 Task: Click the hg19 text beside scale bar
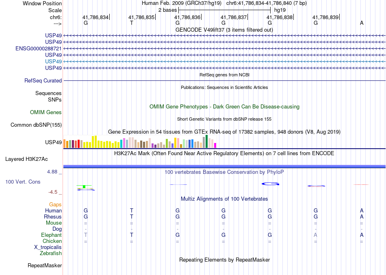(x=280, y=10)
